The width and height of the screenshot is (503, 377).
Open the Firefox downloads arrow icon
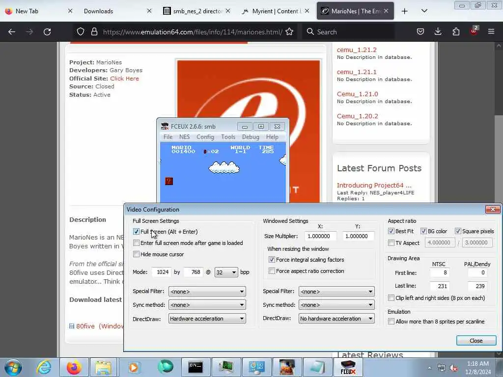point(438,31)
